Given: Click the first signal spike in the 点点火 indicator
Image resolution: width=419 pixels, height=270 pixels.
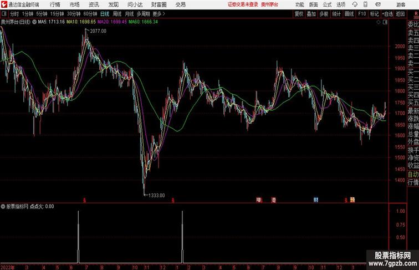Looking at the screenshot, I should pyautogui.click(x=78, y=237).
